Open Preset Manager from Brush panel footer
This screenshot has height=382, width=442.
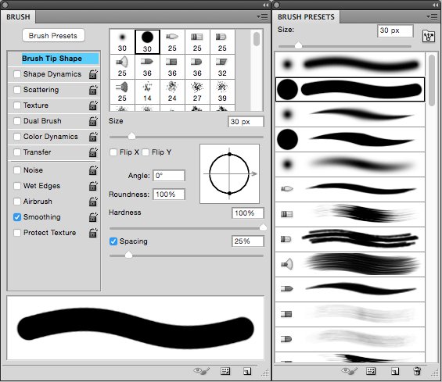click(225, 371)
